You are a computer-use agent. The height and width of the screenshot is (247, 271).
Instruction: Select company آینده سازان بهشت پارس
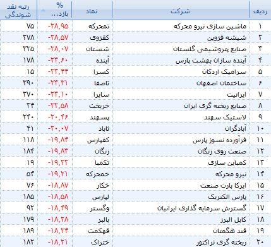(x=211, y=60)
